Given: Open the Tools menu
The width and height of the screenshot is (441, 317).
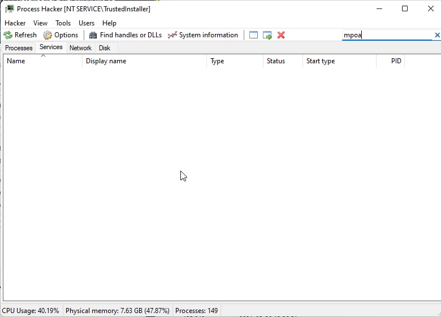Looking at the screenshot, I should click(x=63, y=23).
